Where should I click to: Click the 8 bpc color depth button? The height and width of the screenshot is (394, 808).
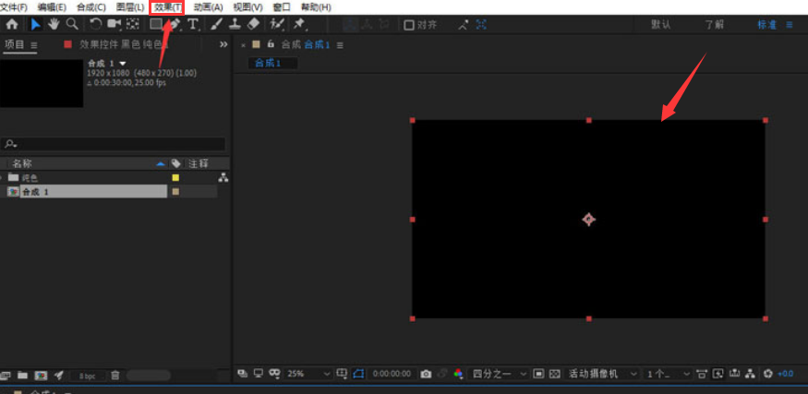tap(87, 376)
